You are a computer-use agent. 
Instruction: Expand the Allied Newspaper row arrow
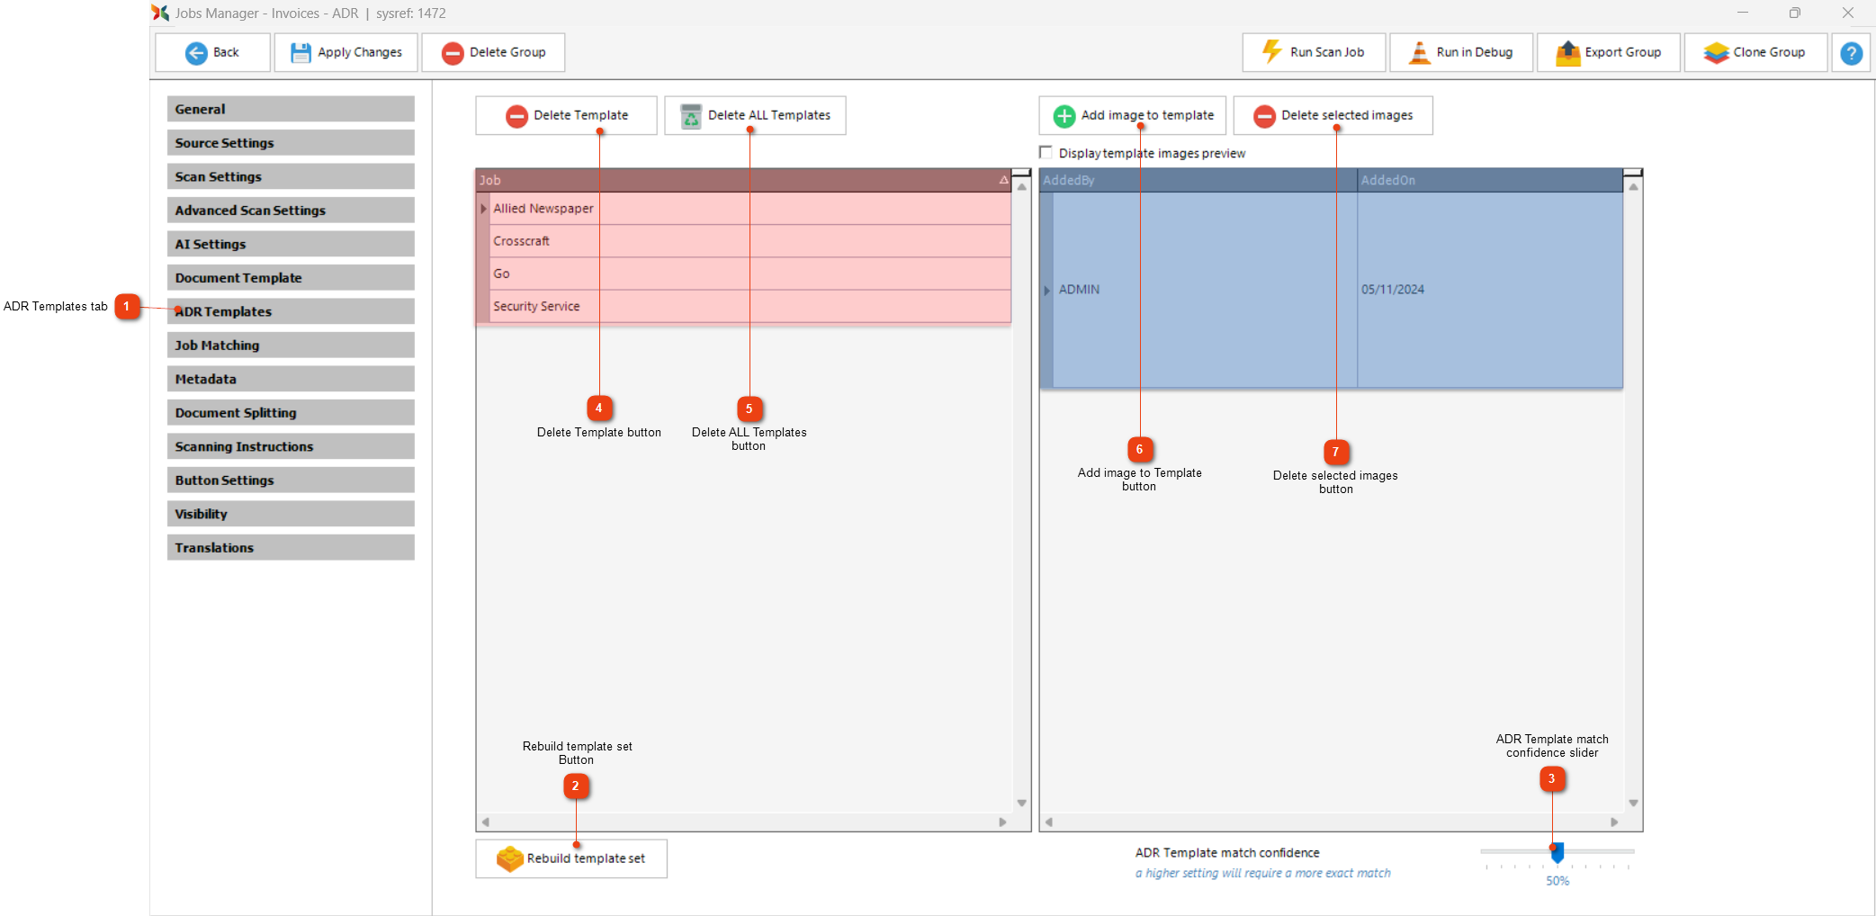point(483,209)
